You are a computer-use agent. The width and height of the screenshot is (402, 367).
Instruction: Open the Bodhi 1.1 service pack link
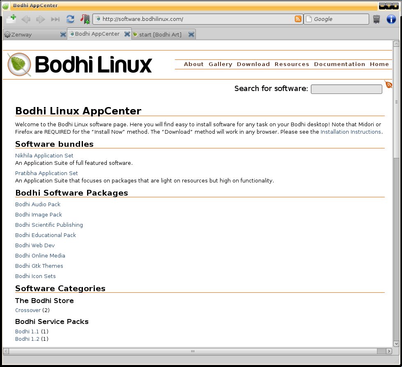(x=27, y=331)
